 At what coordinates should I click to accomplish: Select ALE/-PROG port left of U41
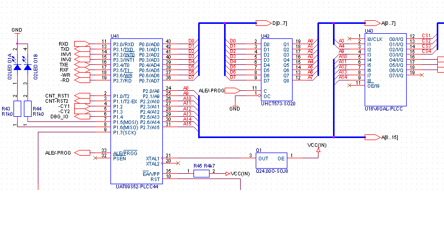[x=82, y=153]
